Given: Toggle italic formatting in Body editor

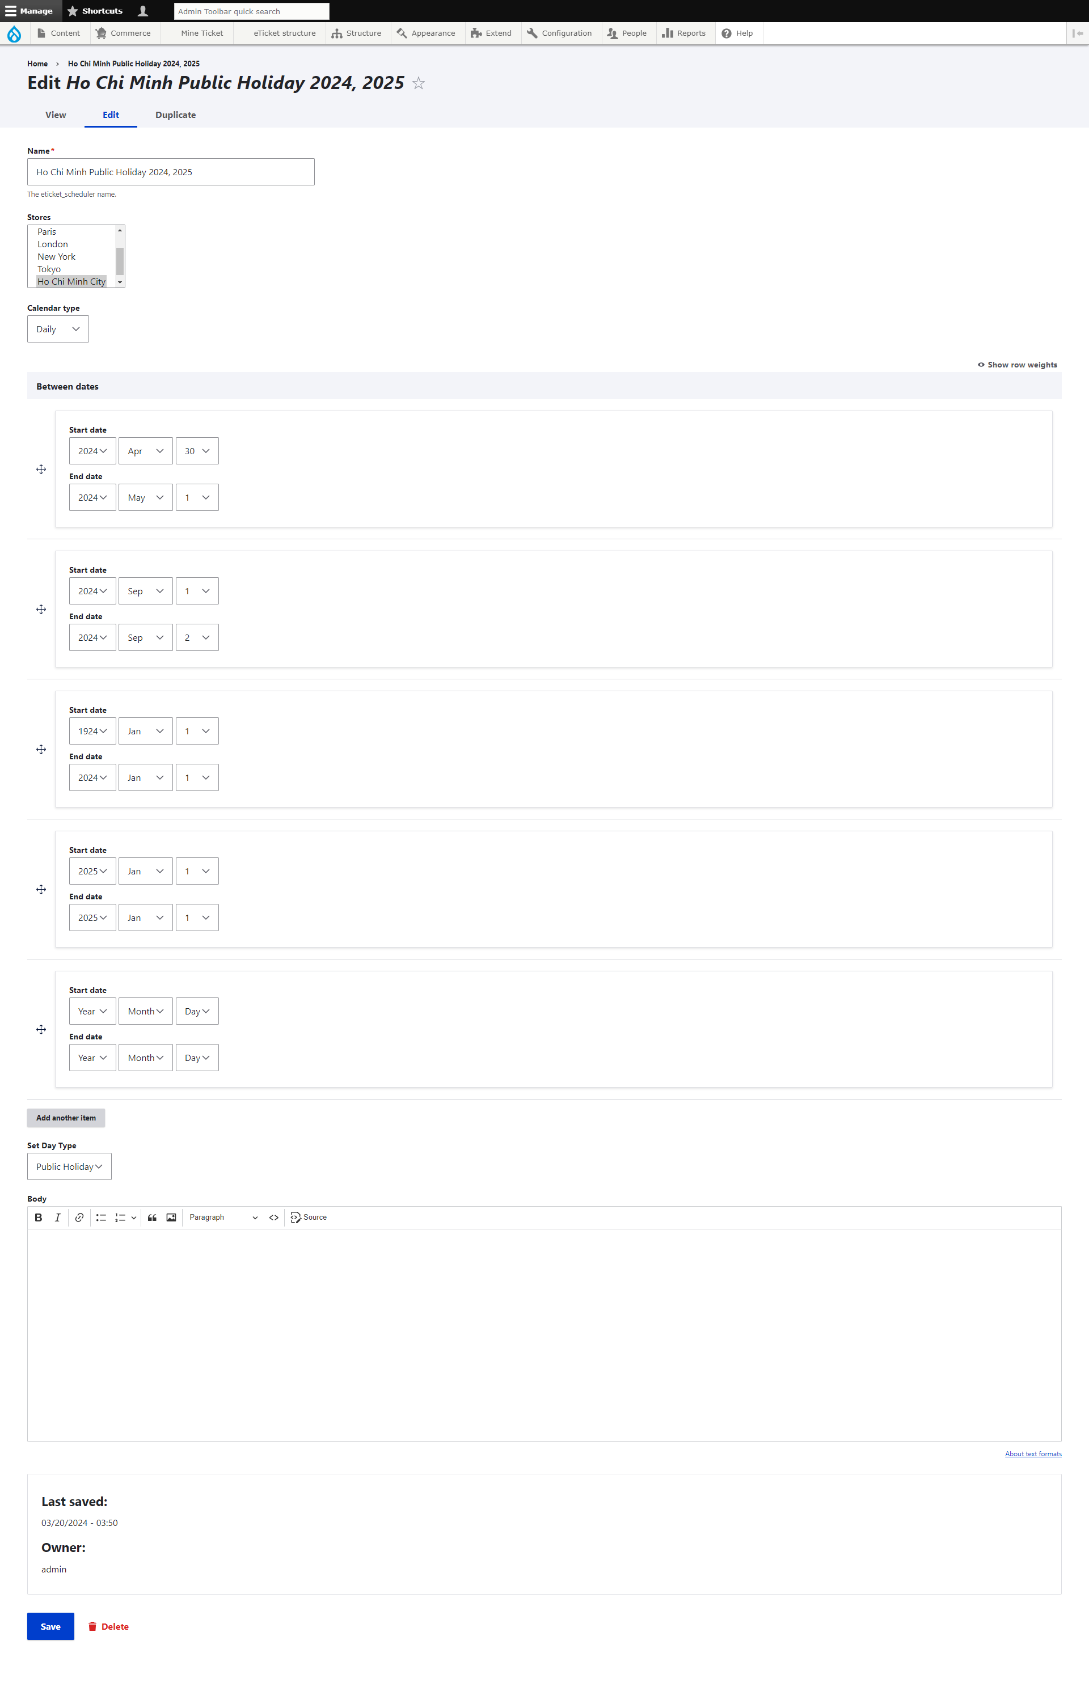Looking at the screenshot, I should (x=58, y=1216).
